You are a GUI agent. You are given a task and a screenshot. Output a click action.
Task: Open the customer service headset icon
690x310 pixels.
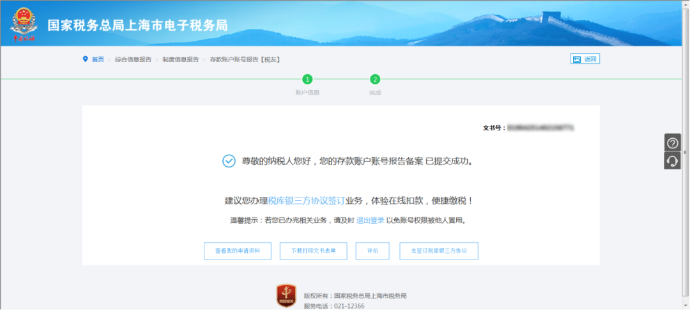coord(672,160)
